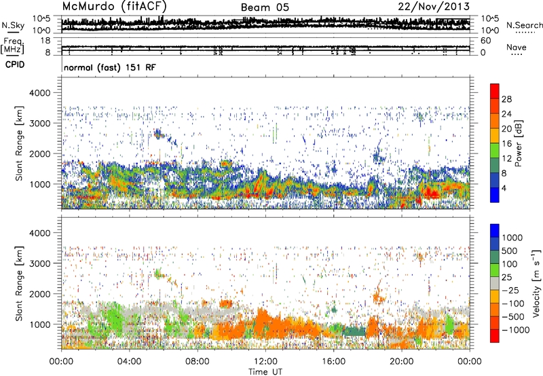Click the 'McMurdo (fitACF)' title text

(x=114, y=7)
